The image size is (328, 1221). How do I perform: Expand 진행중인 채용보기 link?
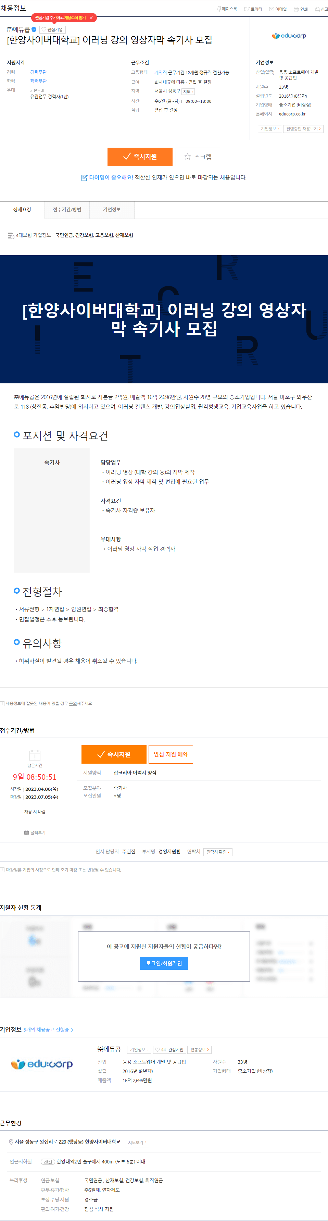click(303, 129)
